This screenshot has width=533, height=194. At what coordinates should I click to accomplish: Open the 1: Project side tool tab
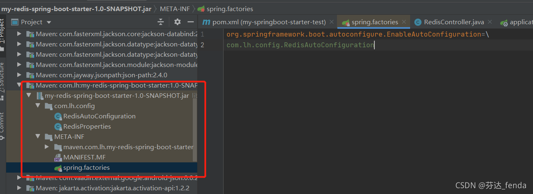(x=2, y=35)
